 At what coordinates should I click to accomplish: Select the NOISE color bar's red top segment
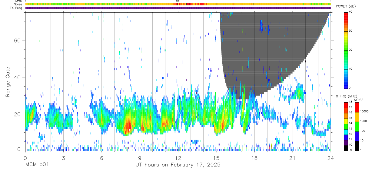click(357, 107)
